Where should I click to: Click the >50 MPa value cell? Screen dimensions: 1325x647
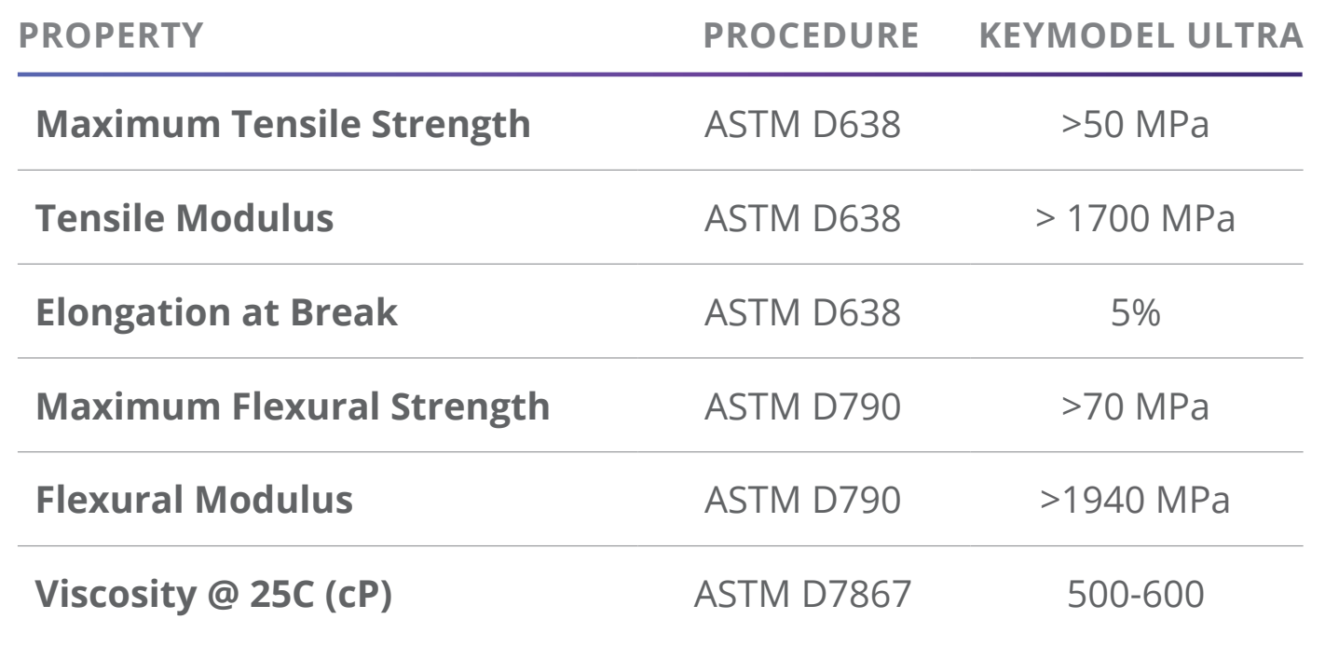coord(1136,124)
